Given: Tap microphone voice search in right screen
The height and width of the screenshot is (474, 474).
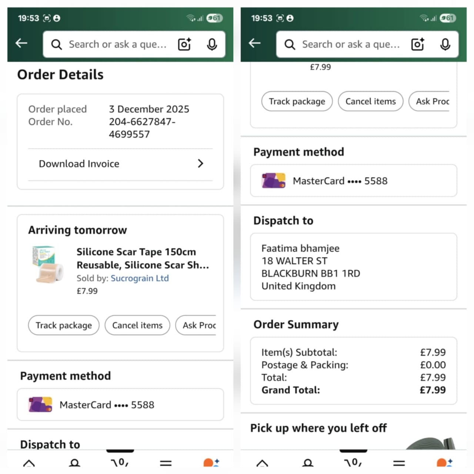Looking at the screenshot, I should tap(445, 44).
